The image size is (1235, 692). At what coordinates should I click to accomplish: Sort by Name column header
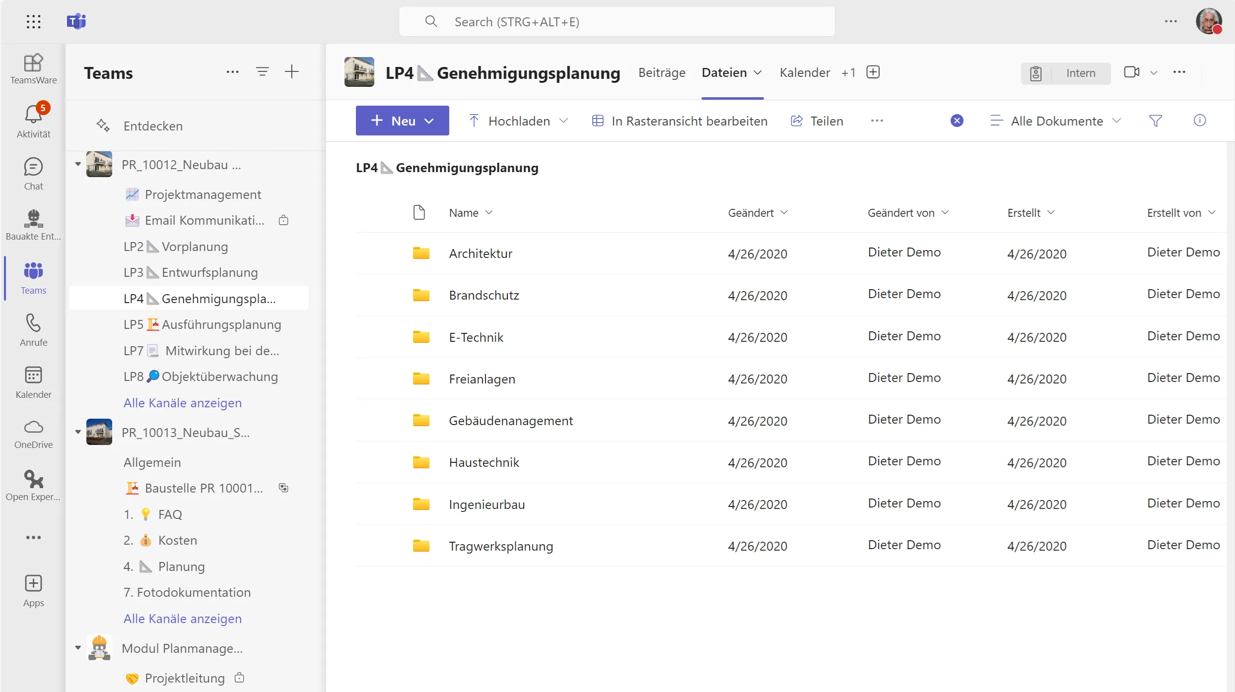point(471,213)
